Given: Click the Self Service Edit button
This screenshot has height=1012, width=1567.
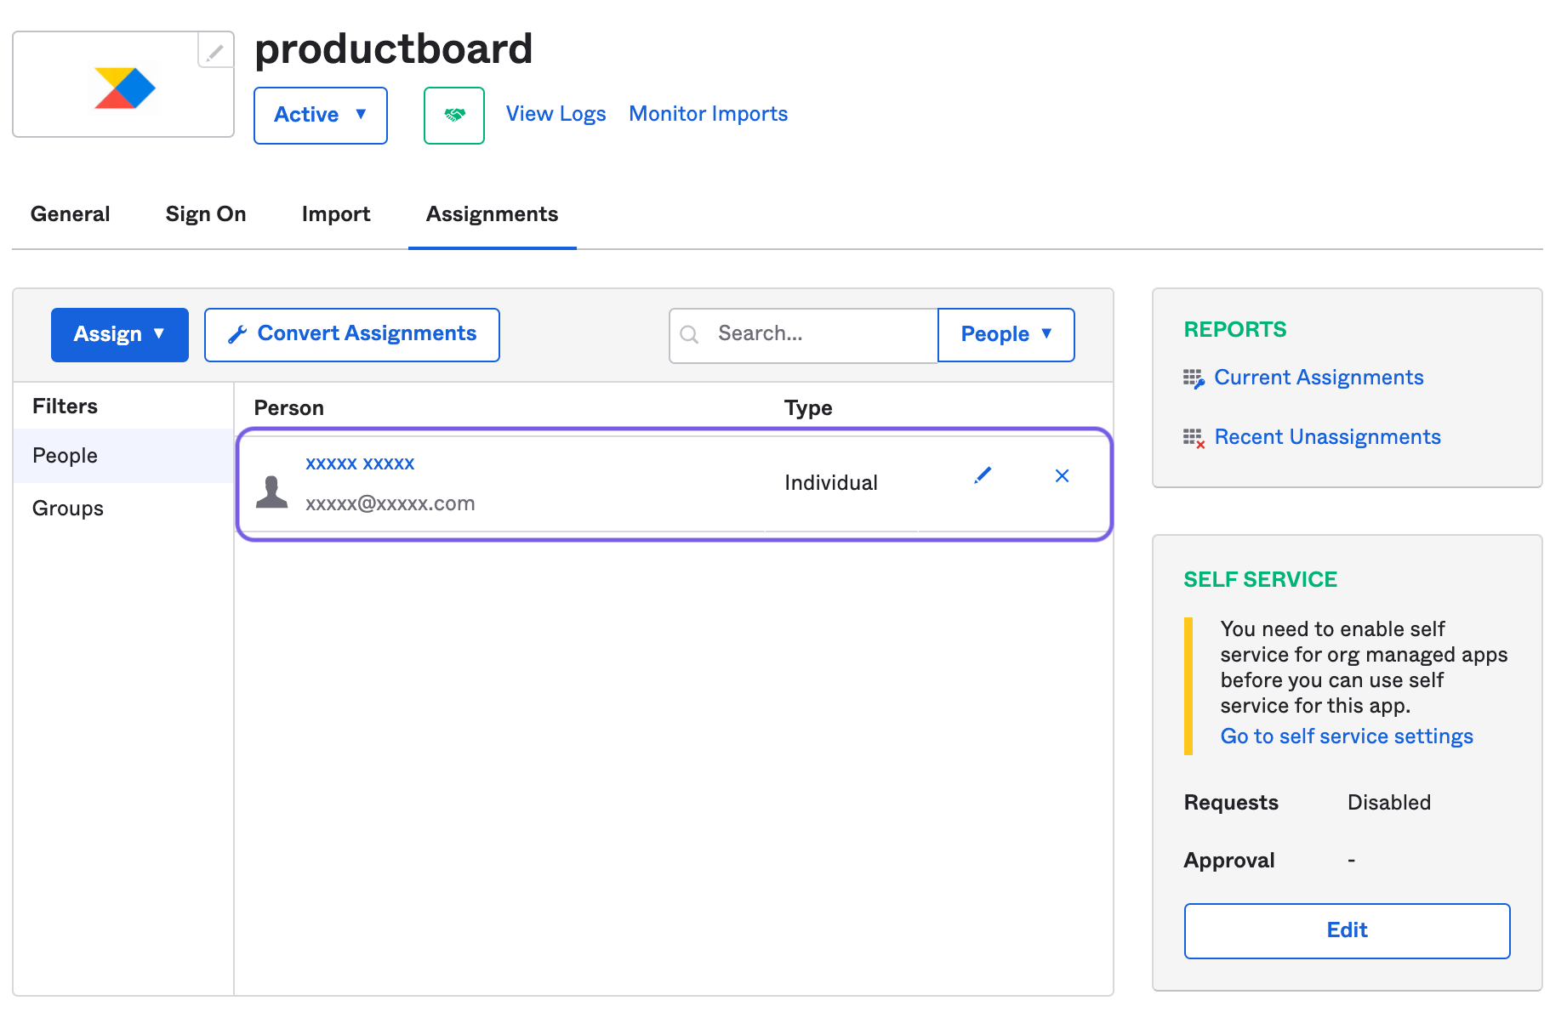Looking at the screenshot, I should point(1347,931).
